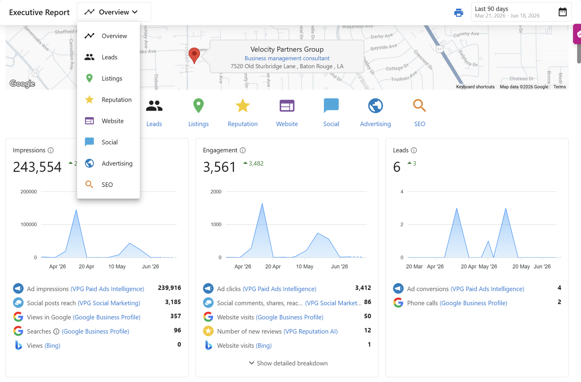Image resolution: width=581 pixels, height=382 pixels.
Task: Open Google Business Profile link for Phone calls
Action: coord(473,303)
